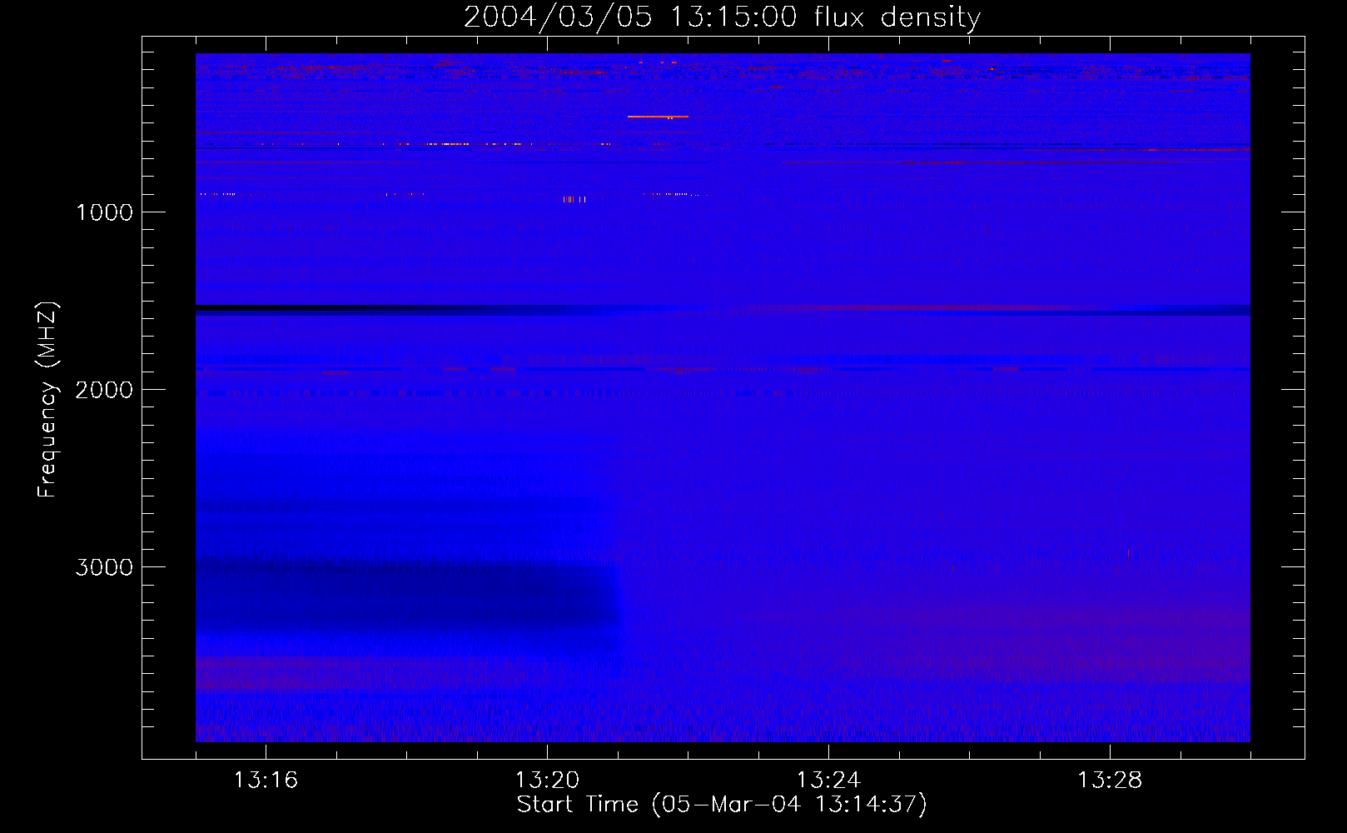Screen dimensions: 1347x833
Task: Click the 3000 frequency tick label
Action: [105, 567]
